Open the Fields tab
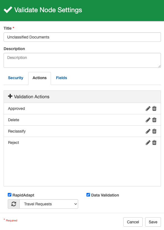 61,78
